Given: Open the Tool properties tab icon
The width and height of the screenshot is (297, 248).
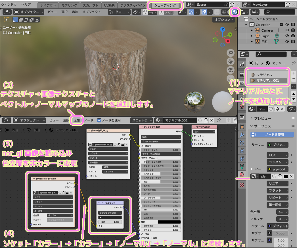Looking at the screenshot, I should tap(242, 64).
